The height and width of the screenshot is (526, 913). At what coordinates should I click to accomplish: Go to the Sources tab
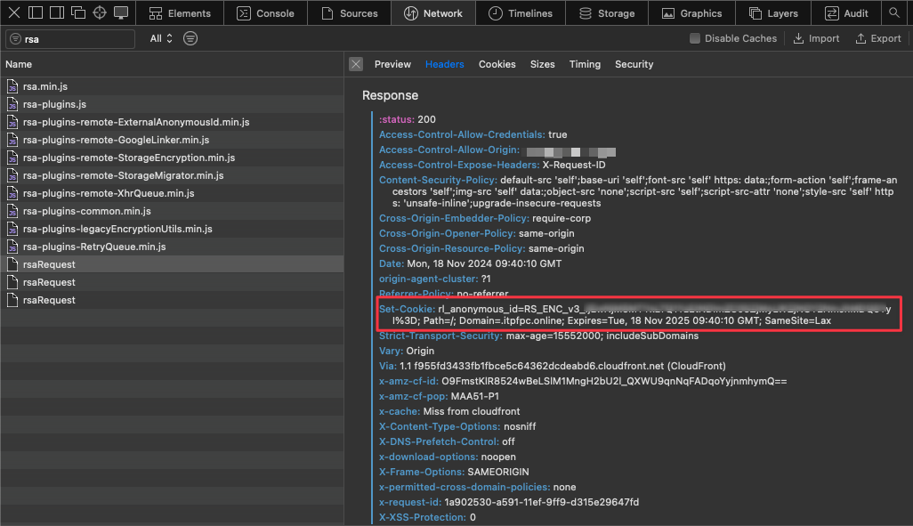pos(350,12)
